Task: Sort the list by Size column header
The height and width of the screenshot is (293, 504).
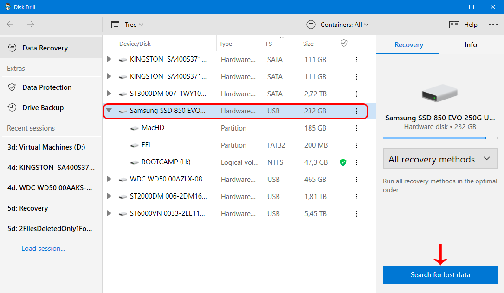Action: [x=308, y=44]
